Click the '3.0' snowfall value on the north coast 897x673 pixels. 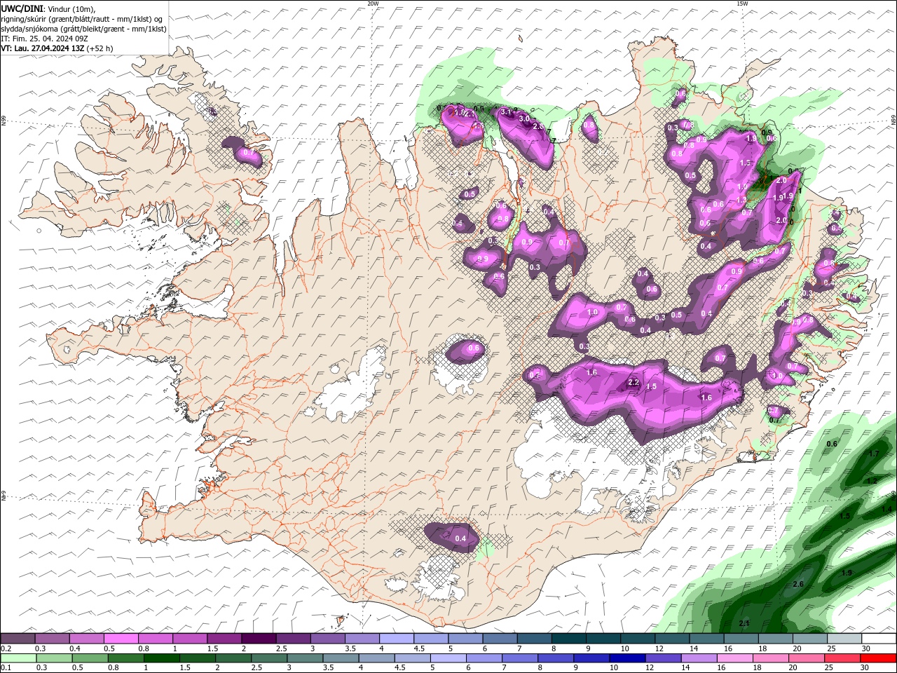pyautogui.click(x=524, y=118)
